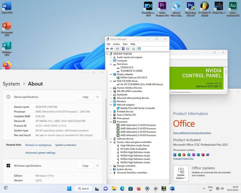Click the Settings About page scrollbar

click(106, 119)
